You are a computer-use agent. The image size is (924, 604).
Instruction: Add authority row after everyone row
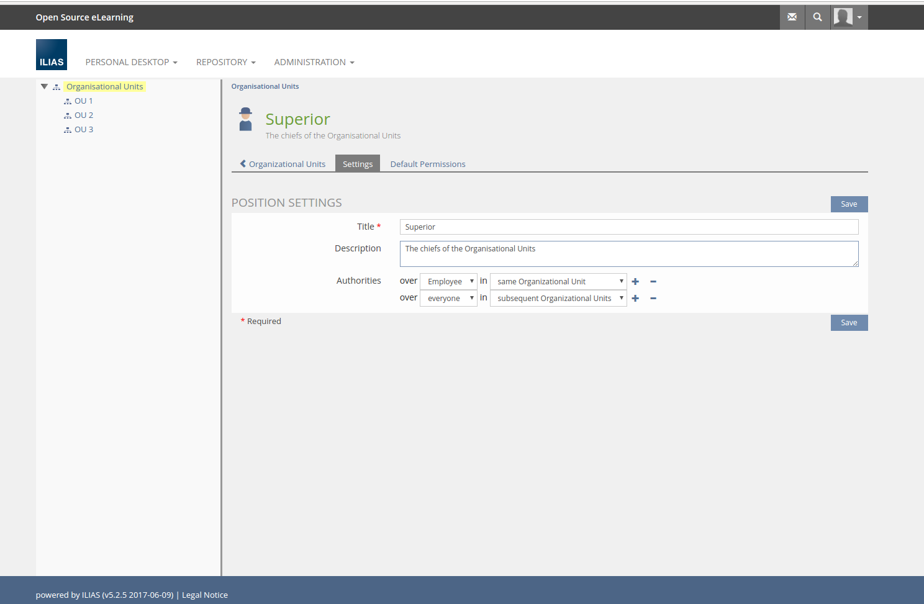coord(635,299)
